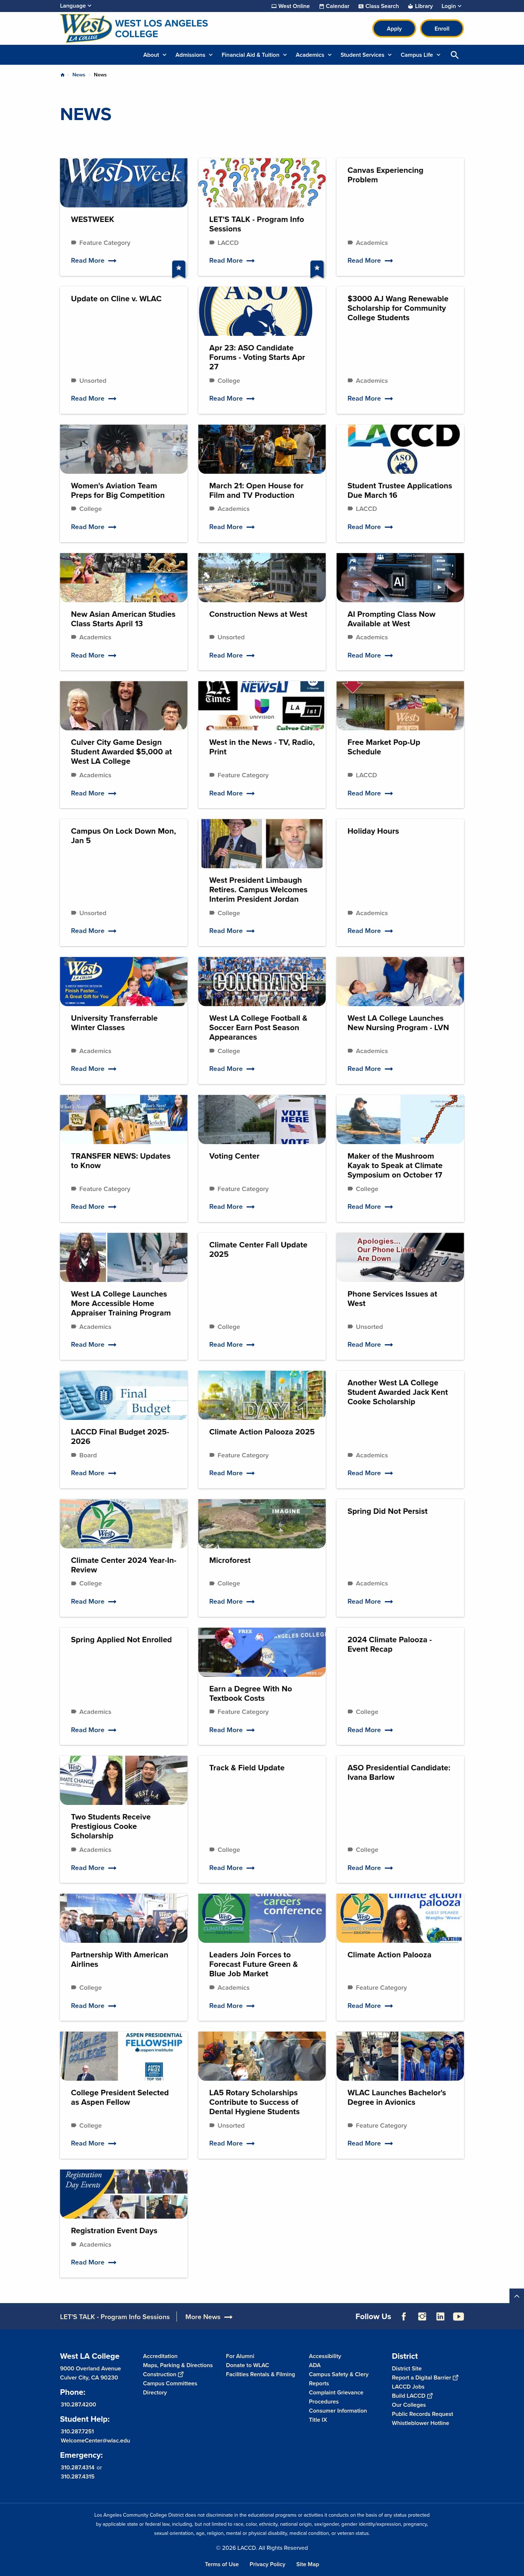Open the Facebook icon in footer
Screen dimensions: 524x2576
coord(404,2316)
